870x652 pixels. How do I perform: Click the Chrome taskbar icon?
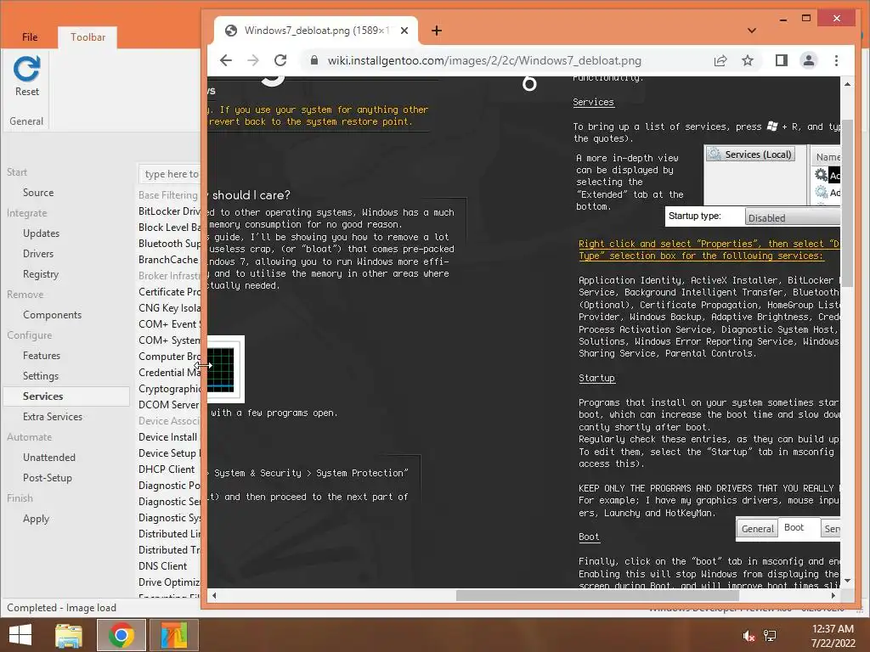pyautogui.click(x=121, y=635)
